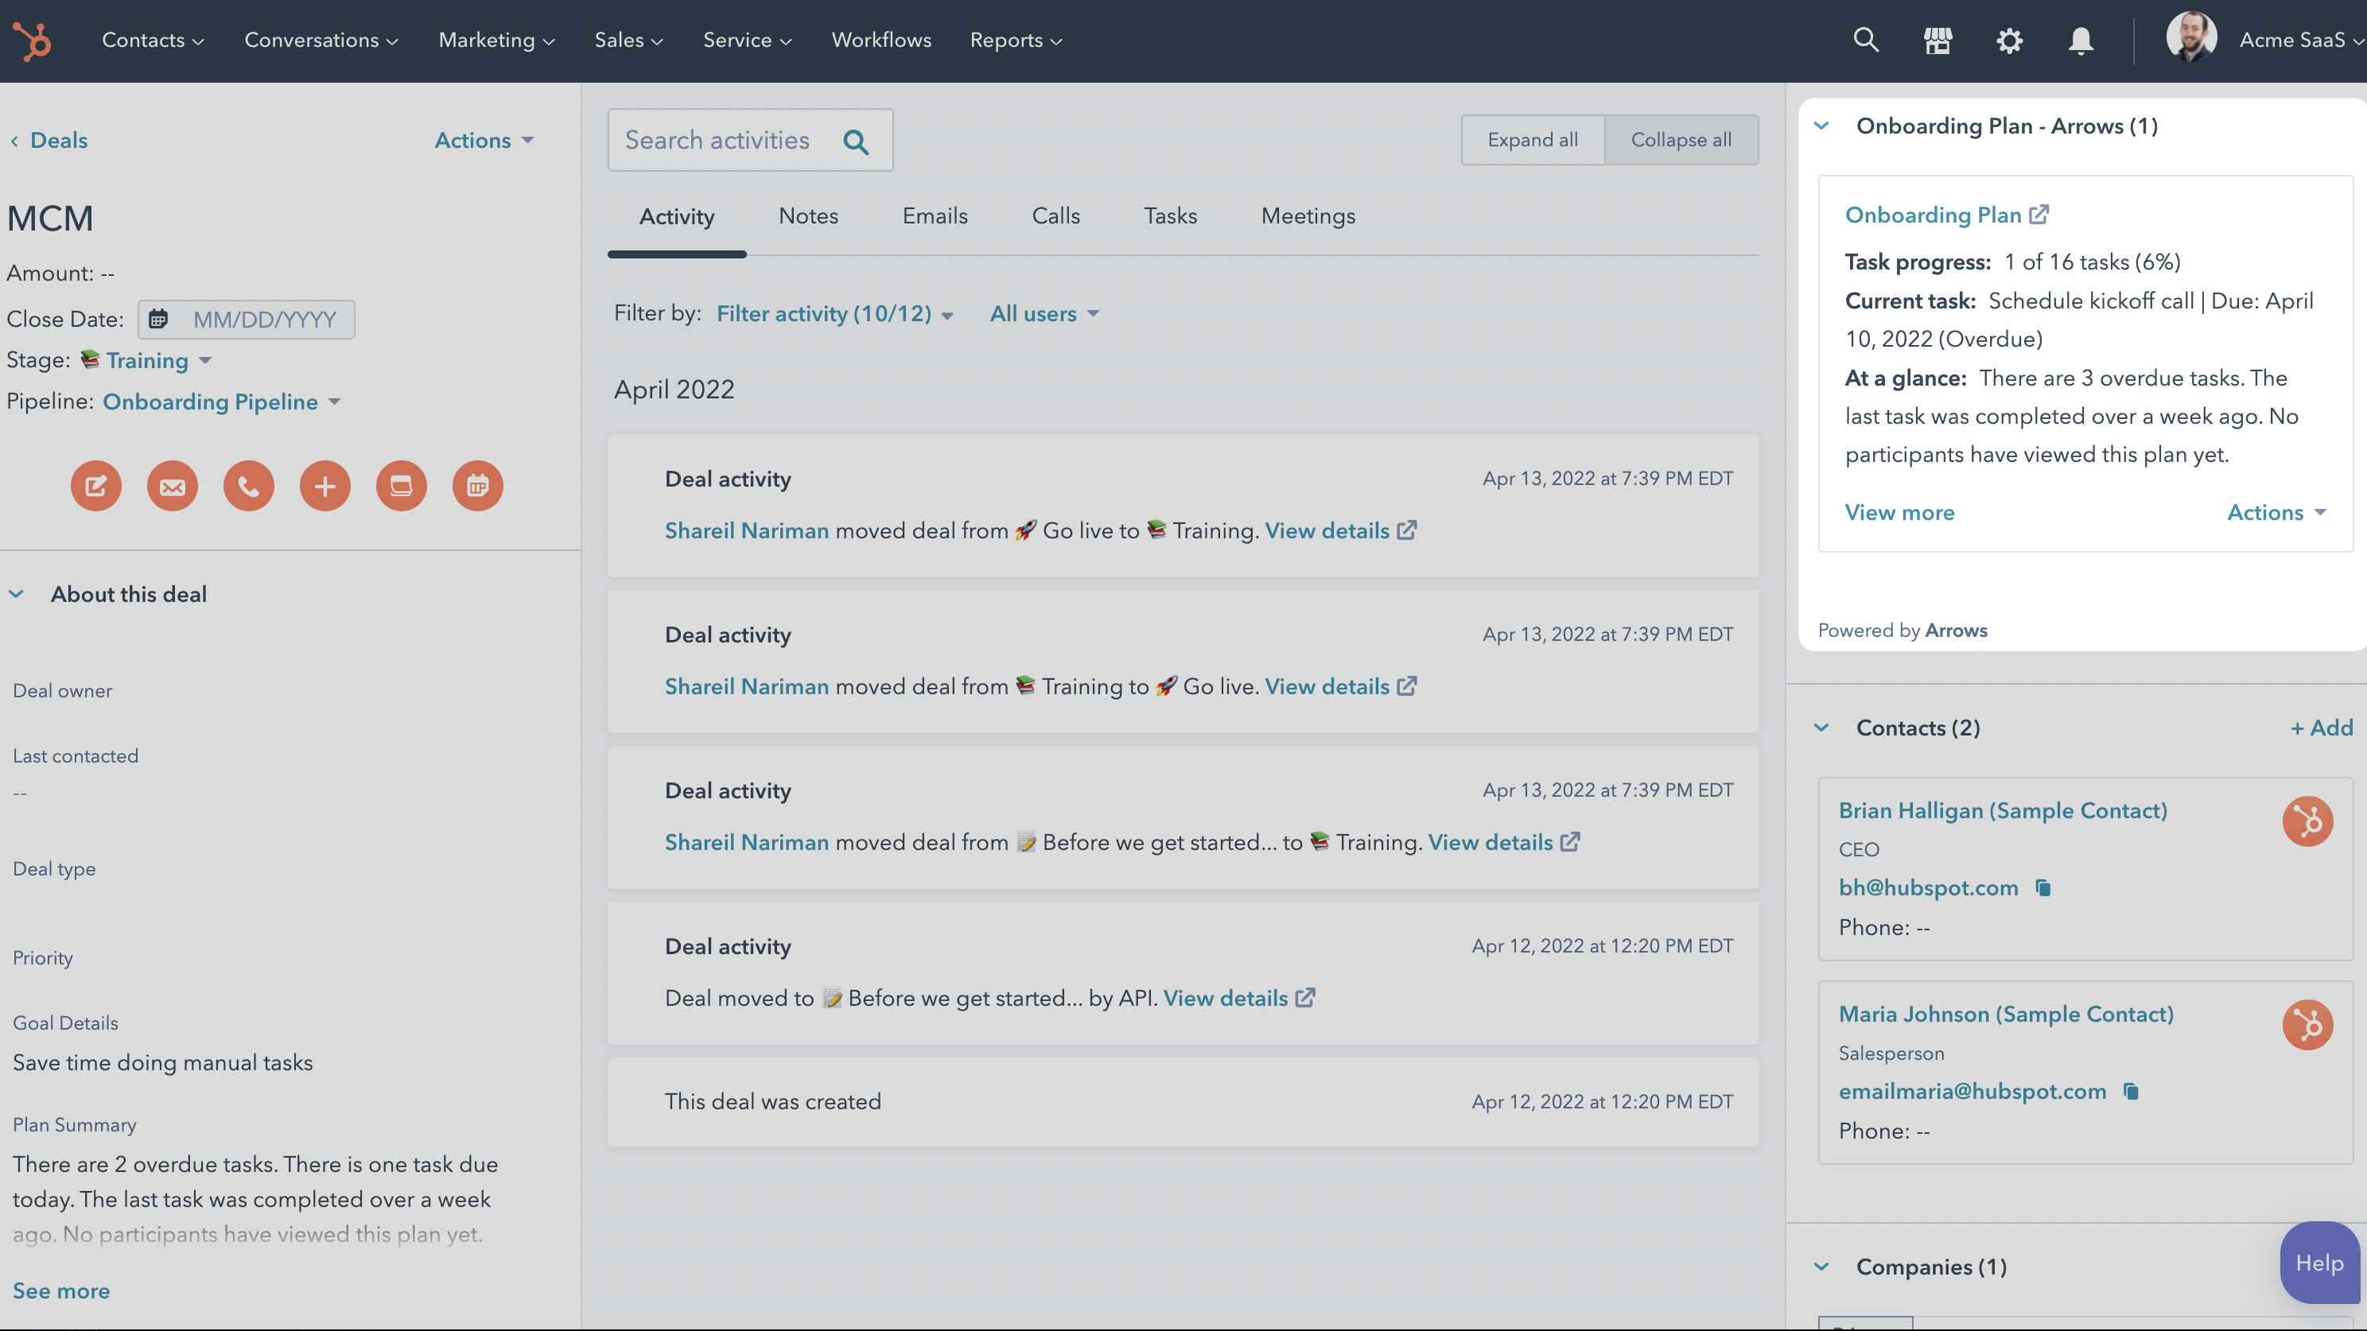Collapse the Onboarding Plan - Arrows section
The width and height of the screenshot is (2367, 1331).
[1822, 126]
